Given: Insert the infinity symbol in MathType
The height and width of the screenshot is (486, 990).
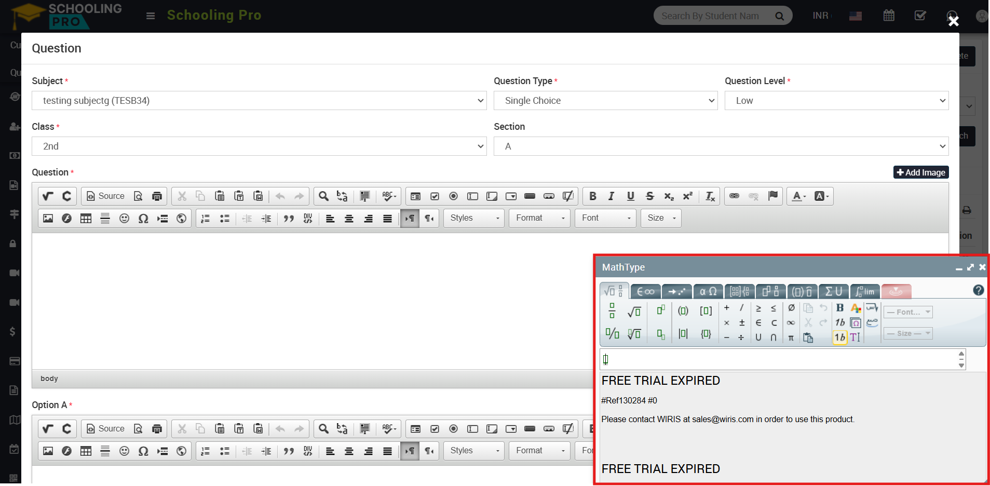Looking at the screenshot, I should click(x=791, y=323).
